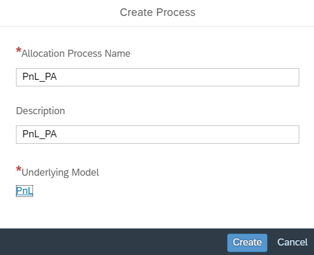
Task: Click the dark footer bar left of Create
Action: coord(112,242)
